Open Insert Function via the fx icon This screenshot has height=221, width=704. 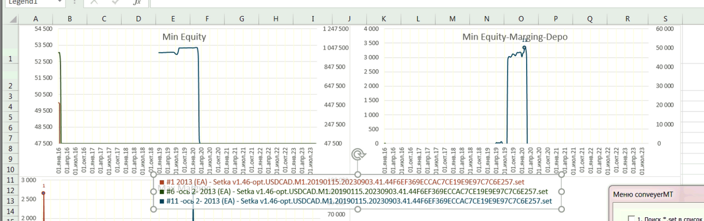coord(137,2)
